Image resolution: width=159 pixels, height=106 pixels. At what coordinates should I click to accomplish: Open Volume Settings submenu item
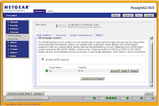[17, 36]
